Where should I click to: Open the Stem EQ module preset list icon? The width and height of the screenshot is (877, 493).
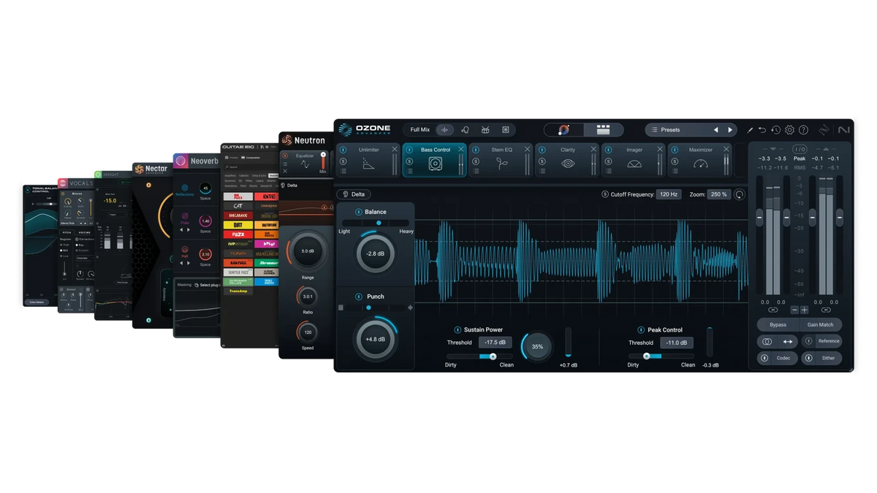(476, 172)
